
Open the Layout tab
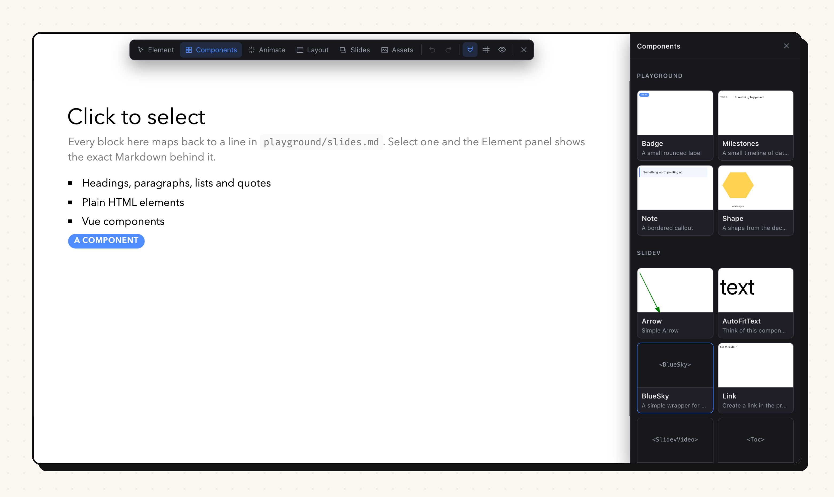(x=312, y=50)
